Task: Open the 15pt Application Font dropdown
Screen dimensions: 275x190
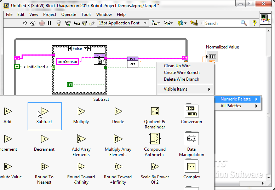Action: click(123, 23)
